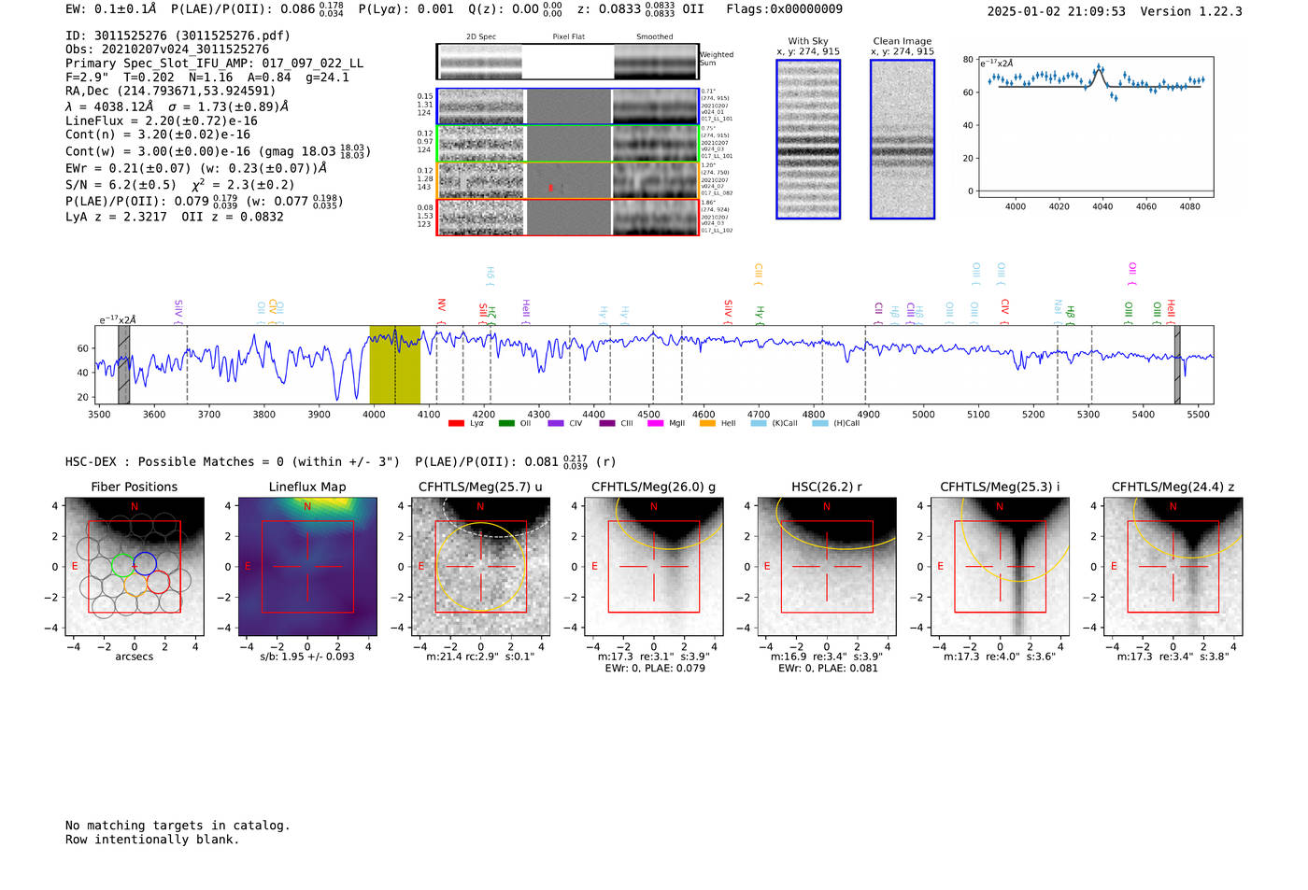Click the Flags:0x00000009 header text
Image resolution: width=1308 pixels, height=890 pixels.
coord(784,9)
